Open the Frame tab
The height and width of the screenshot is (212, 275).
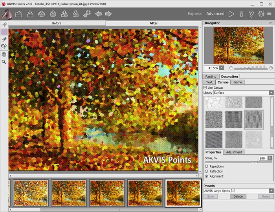point(238,82)
